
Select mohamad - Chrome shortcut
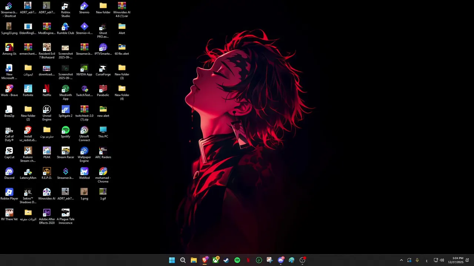(103, 175)
